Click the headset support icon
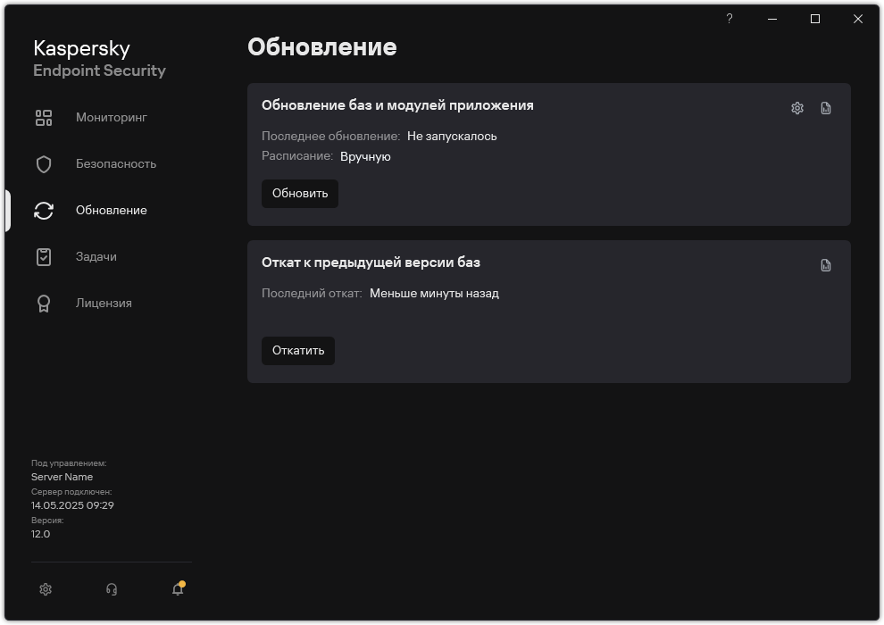Viewport: 884px width, 625px height. point(111,589)
